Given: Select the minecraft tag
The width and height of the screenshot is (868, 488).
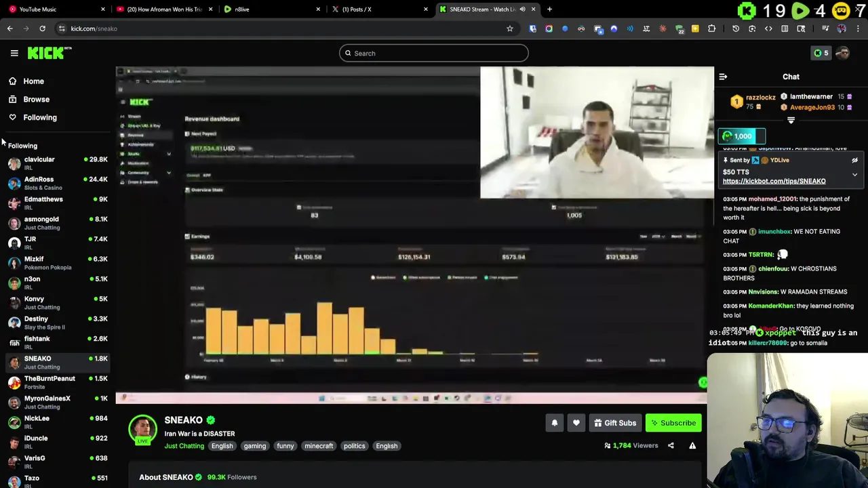Looking at the screenshot, I should click(319, 446).
